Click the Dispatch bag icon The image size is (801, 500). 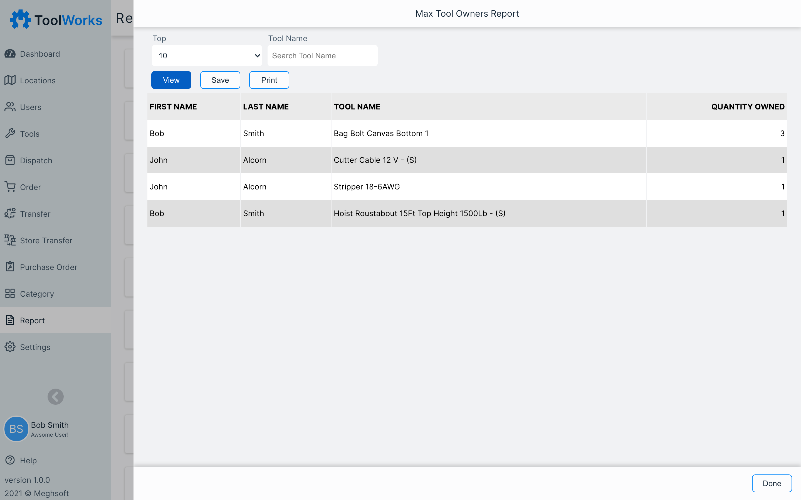pos(10,160)
